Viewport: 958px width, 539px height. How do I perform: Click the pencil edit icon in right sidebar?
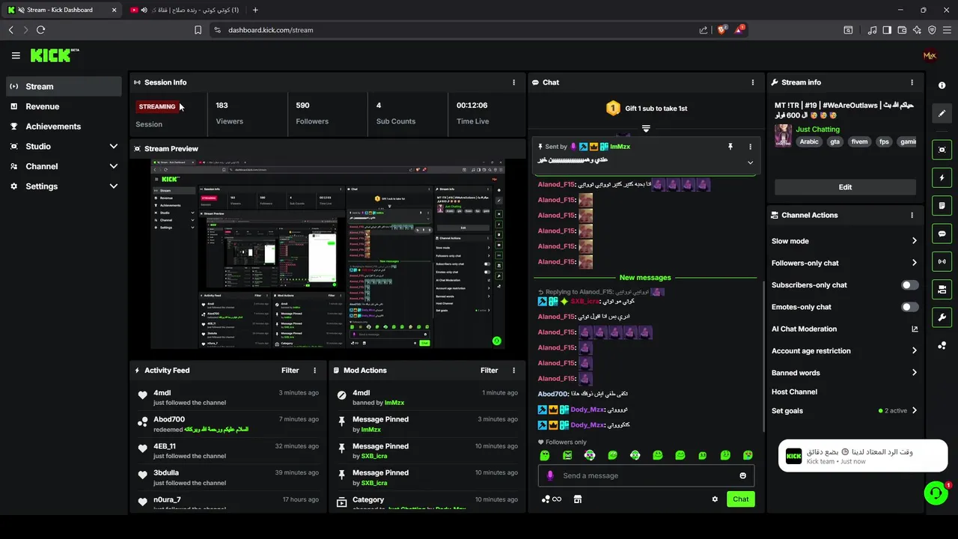pos(942,114)
